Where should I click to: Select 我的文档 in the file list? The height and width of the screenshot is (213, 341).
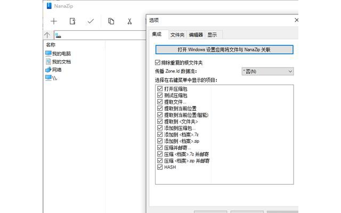pyautogui.click(x=58, y=62)
